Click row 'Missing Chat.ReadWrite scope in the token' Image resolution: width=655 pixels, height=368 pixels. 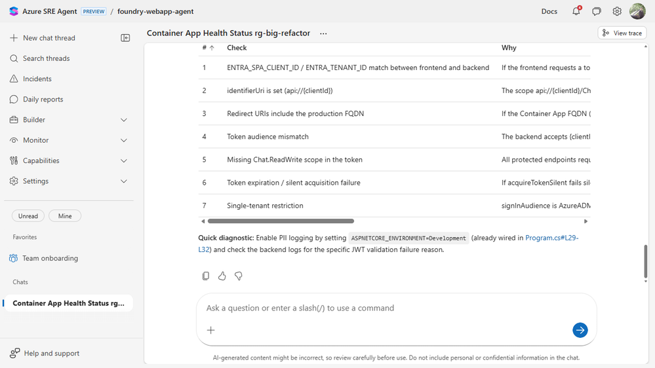394,159
